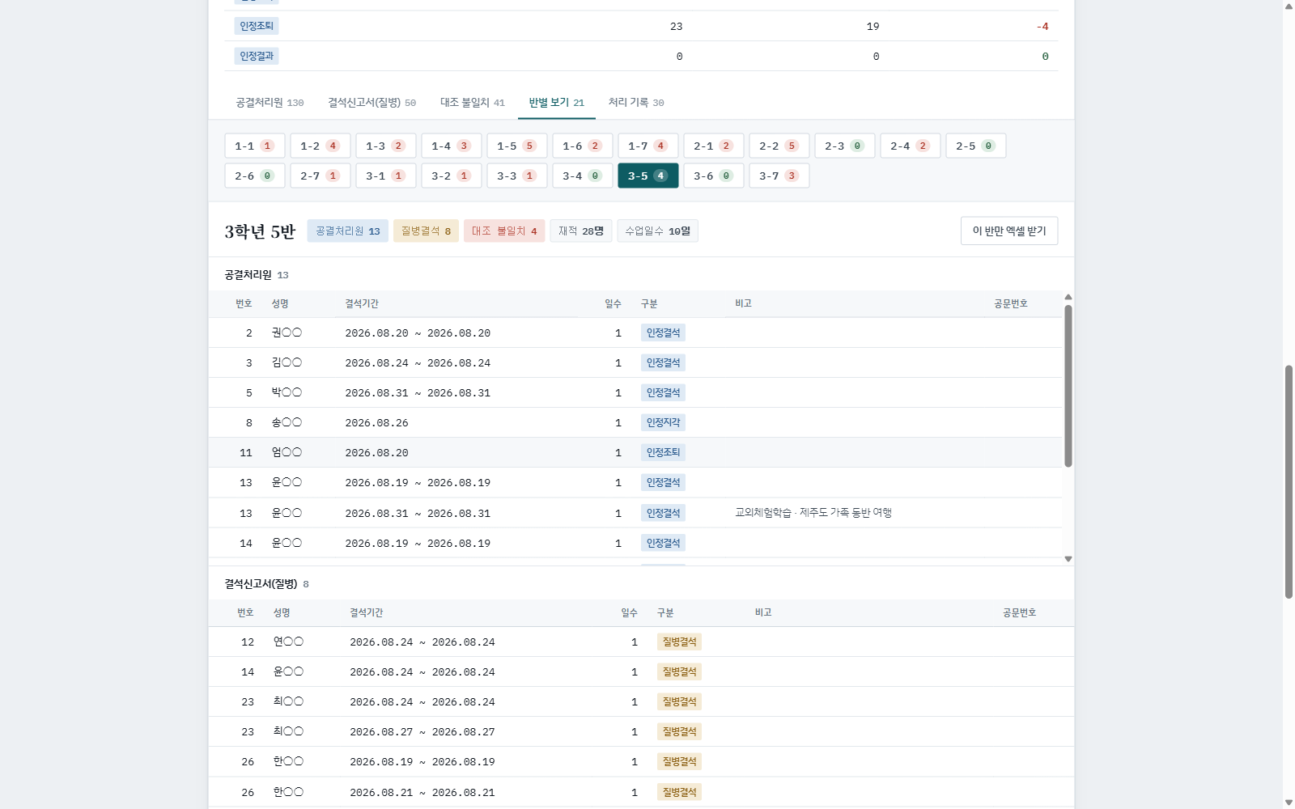The height and width of the screenshot is (809, 1295).
Task: Select the 처리 기록 30 tab
Action: (x=636, y=103)
